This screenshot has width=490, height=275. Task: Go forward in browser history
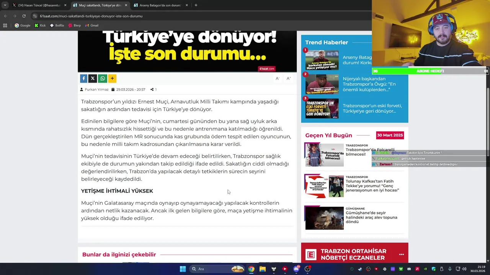tap(15, 16)
